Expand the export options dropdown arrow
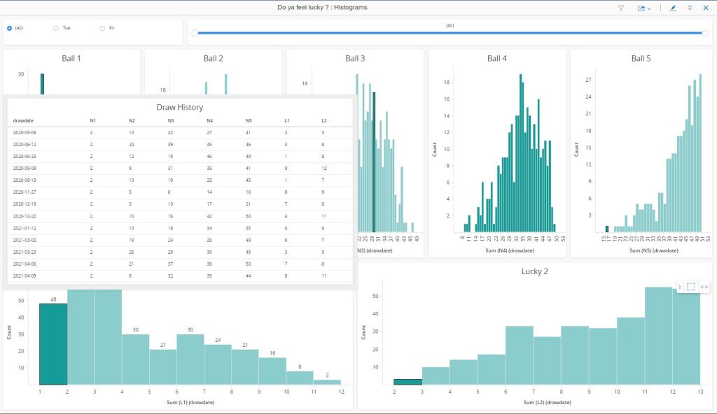 (x=649, y=8)
